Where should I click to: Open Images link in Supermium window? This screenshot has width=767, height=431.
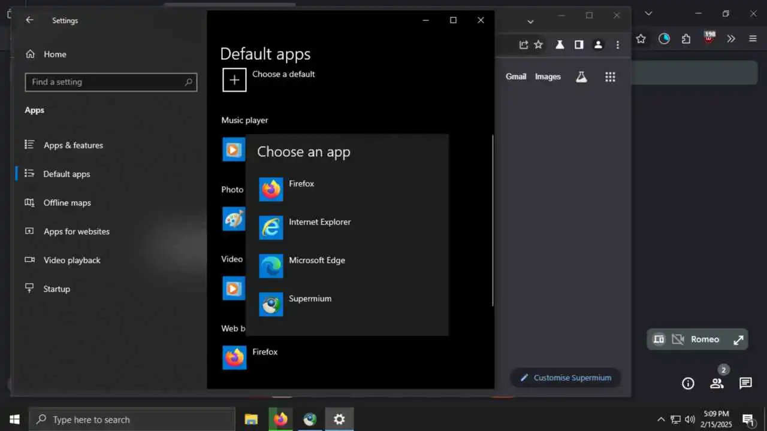pyautogui.click(x=548, y=77)
